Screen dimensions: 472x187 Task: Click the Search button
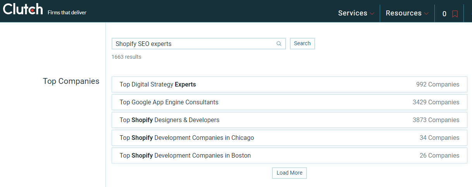pyautogui.click(x=302, y=44)
